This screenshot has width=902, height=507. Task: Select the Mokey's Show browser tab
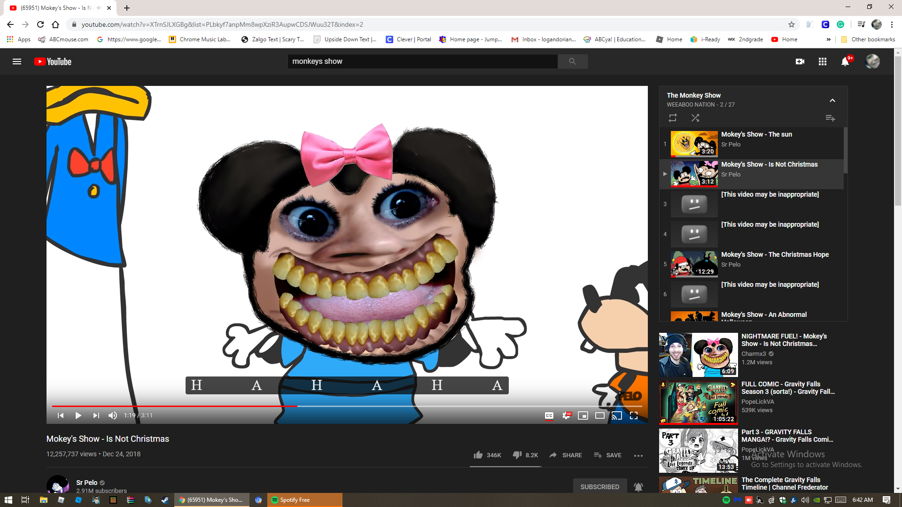tap(56, 8)
